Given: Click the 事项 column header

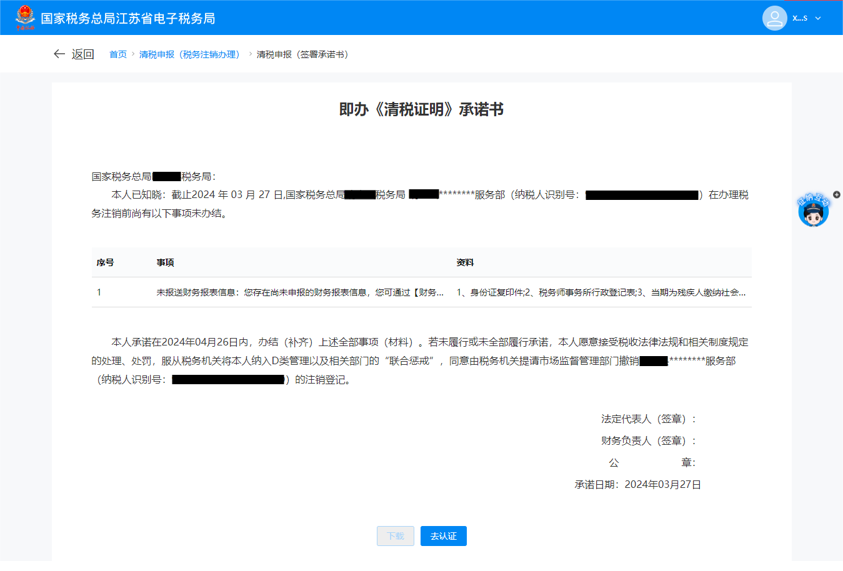Looking at the screenshot, I should pyautogui.click(x=165, y=263).
